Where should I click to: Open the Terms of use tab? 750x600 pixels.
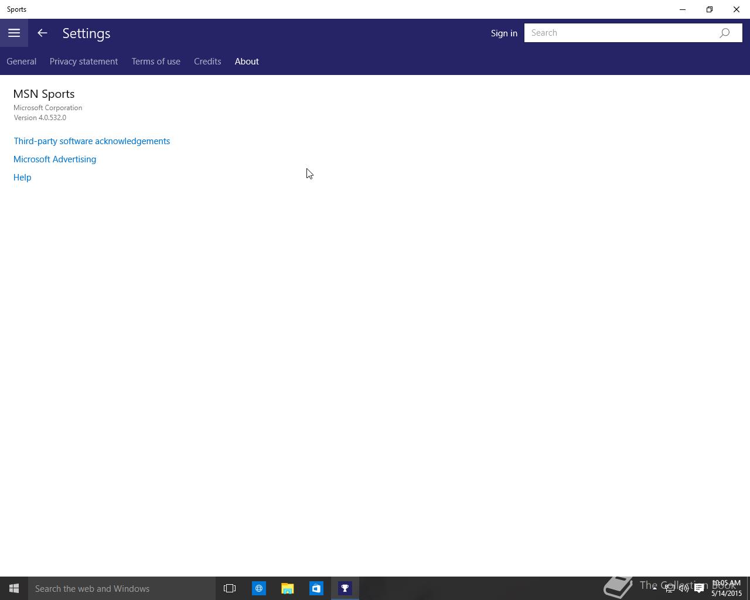click(x=156, y=62)
